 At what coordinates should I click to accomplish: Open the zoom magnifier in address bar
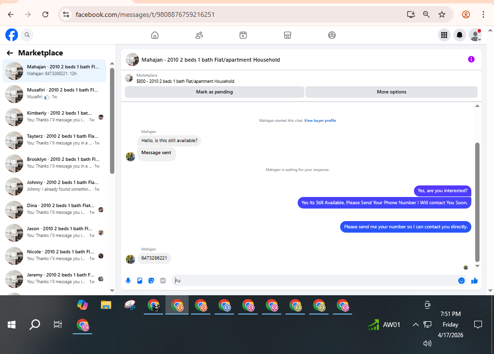coord(426,14)
